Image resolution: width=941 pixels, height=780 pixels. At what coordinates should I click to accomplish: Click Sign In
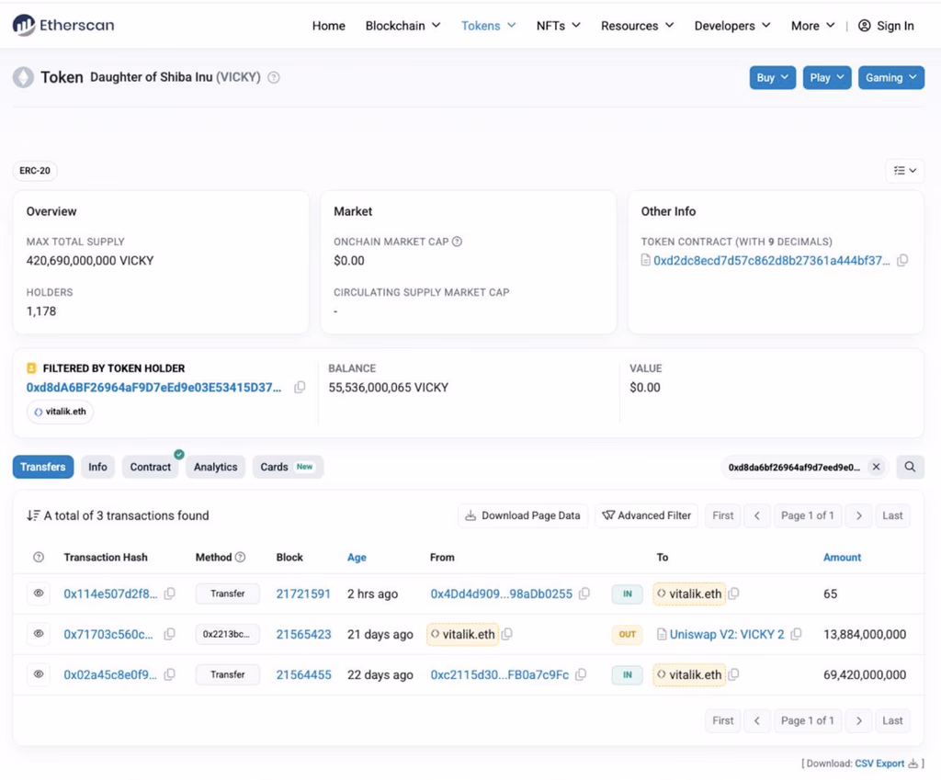pos(886,26)
